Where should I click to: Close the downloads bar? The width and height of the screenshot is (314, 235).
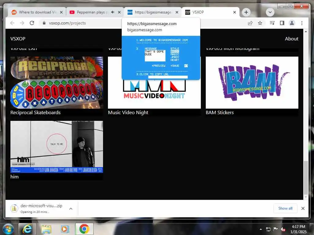[x=303, y=208]
